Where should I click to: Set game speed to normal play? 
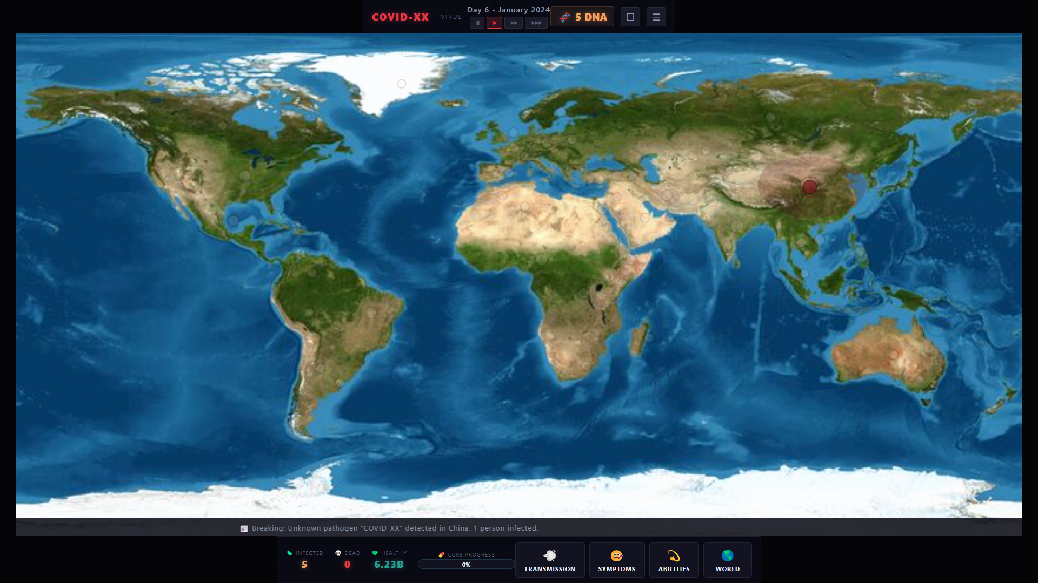[494, 23]
